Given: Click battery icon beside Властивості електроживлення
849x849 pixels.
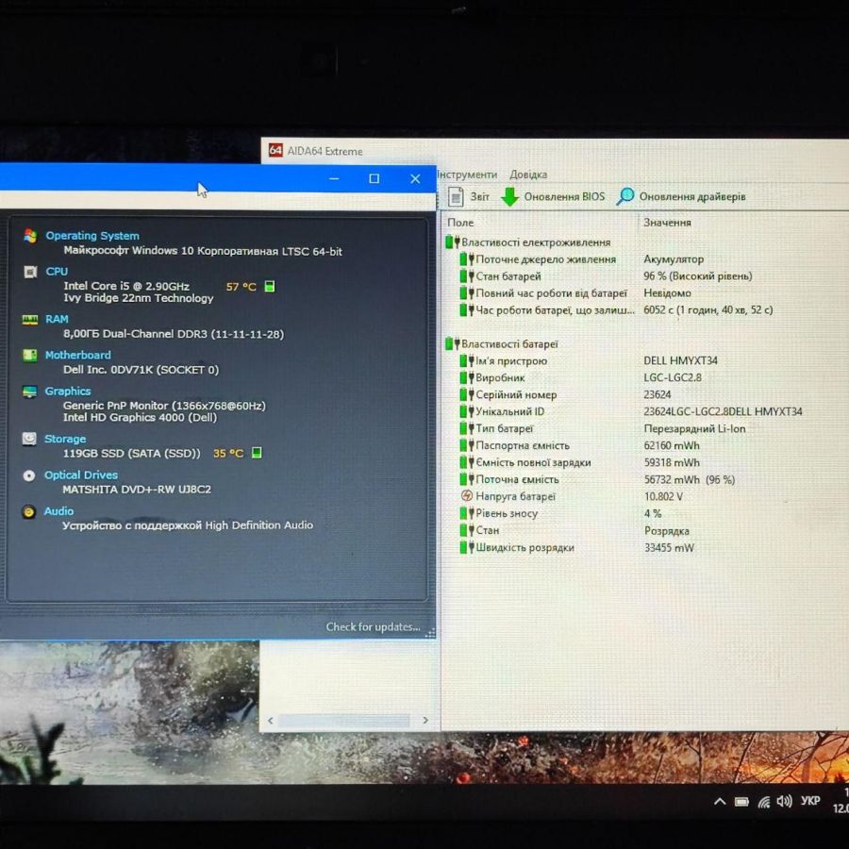Looking at the screenshot, I should pos(452,241).
